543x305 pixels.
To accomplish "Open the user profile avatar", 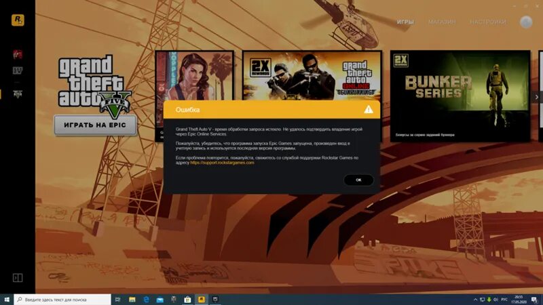I will click(x=525, y=22).
